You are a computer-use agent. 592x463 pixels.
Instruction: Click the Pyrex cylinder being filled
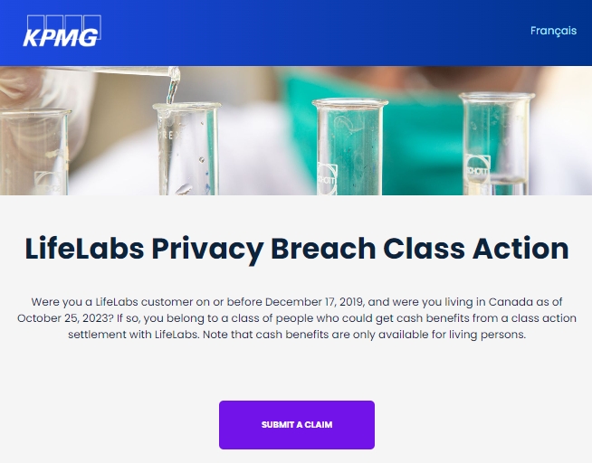pyautogui.click(x=186, y=148)
